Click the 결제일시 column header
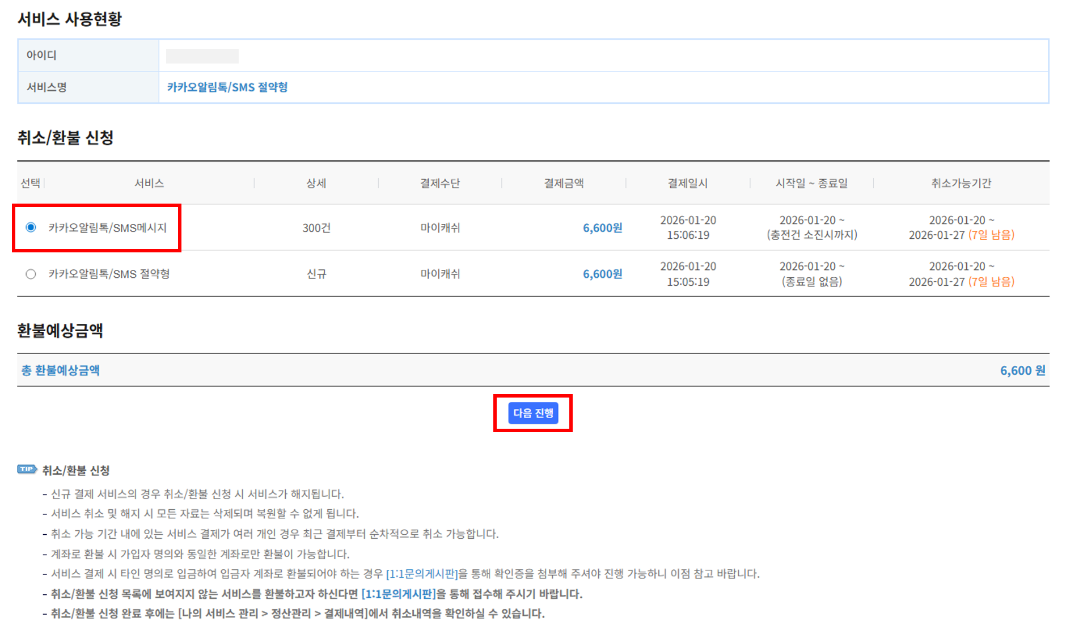Viewport: 1066px width, 638px height. pyautogui.click(x=687, y=183)
